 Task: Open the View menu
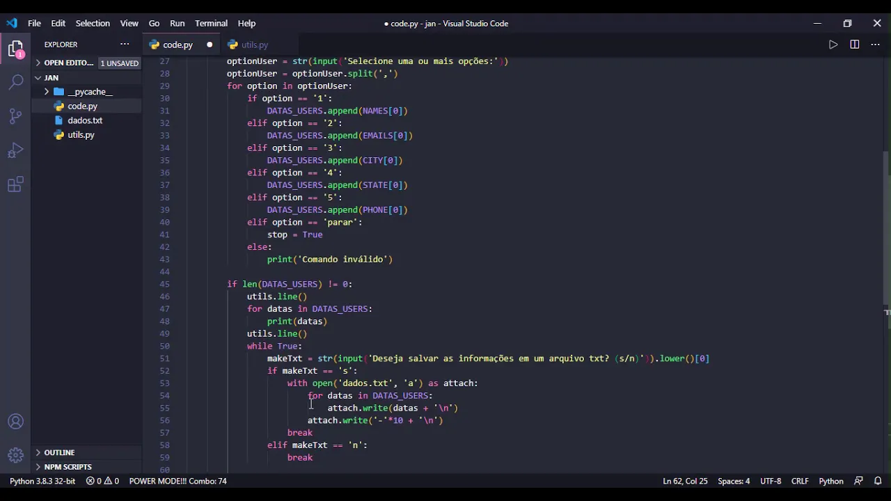tap(129, 23)
